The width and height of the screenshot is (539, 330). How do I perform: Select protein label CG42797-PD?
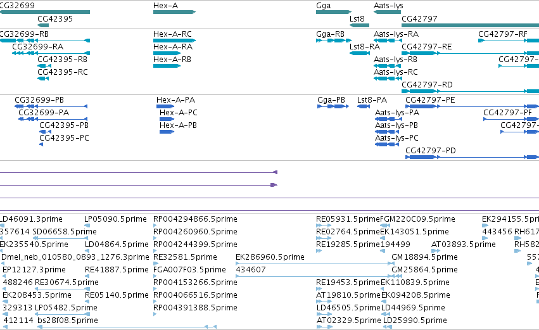pyautogui.click(x=431, y=151)
